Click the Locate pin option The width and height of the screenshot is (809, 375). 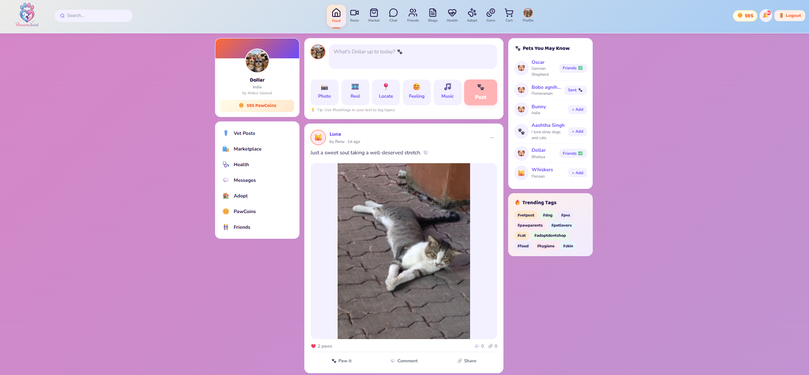point(386,92)
